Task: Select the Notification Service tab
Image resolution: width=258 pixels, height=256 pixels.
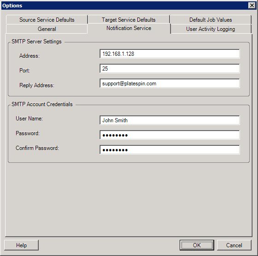Action: point(129,28)
